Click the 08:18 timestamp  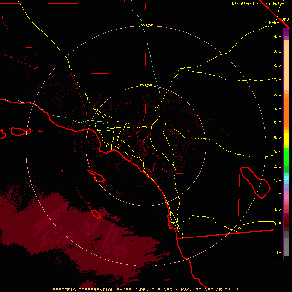click(x=232, y=290)
